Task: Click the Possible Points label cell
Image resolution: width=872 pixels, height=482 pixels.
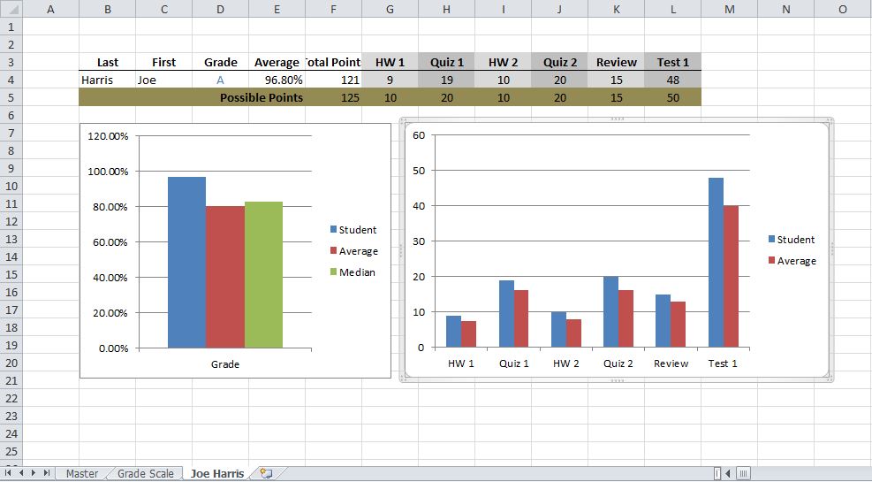Action: 261,97
